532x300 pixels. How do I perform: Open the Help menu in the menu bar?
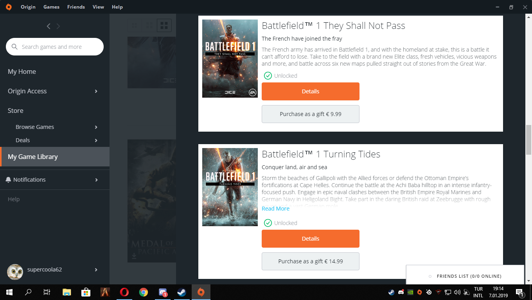[x=117, y=7]
